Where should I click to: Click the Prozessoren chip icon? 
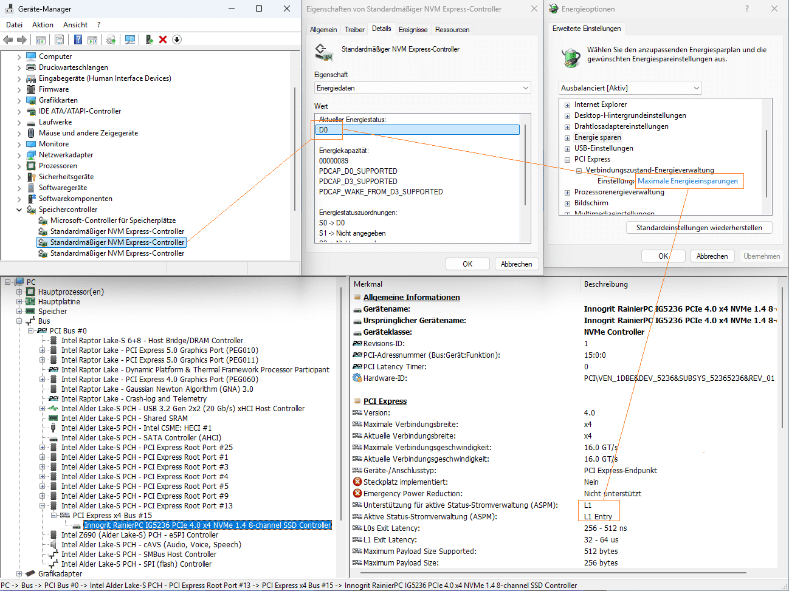[31, 166]
